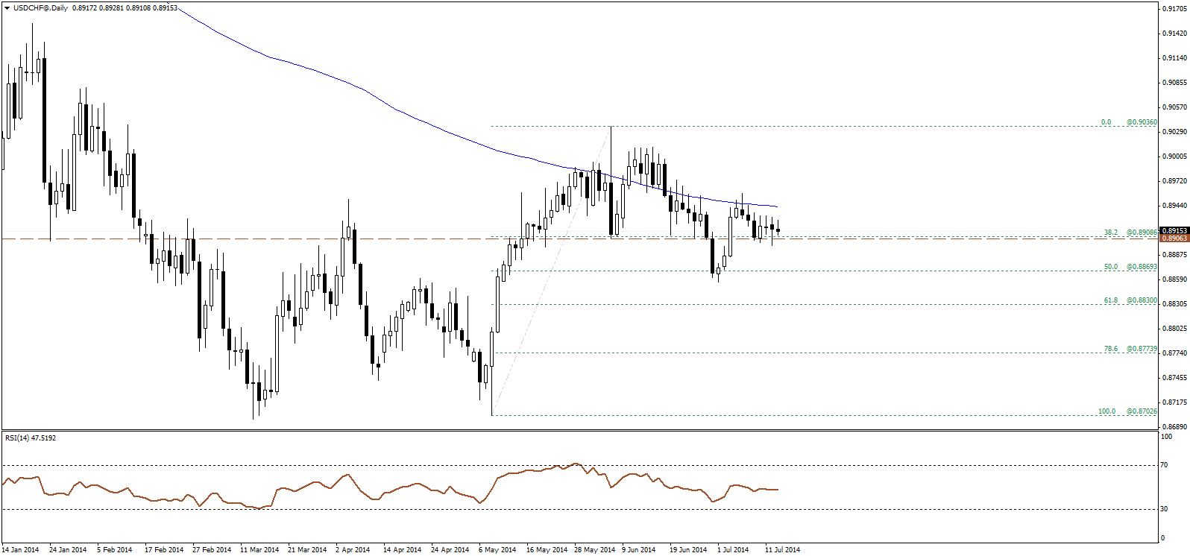Click the low value 0.89108
This screenshot has width=1190, height=556.
(138, 7)
